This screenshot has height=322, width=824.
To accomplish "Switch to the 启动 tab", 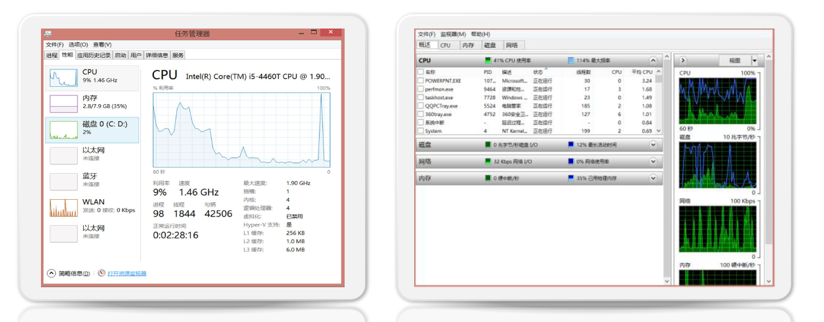I will click(120, 55).
